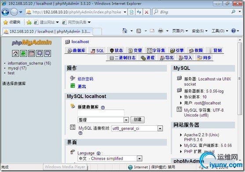Open the information_schema (16) database
The height and width of the screenshot is (172, 245).
29,63
